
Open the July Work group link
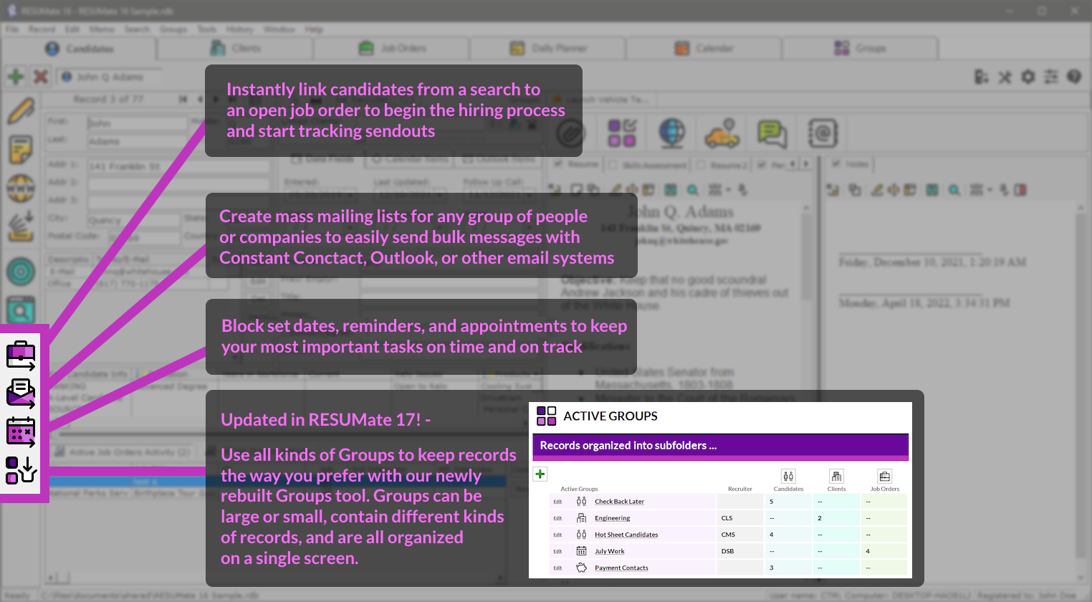[610, 551]
